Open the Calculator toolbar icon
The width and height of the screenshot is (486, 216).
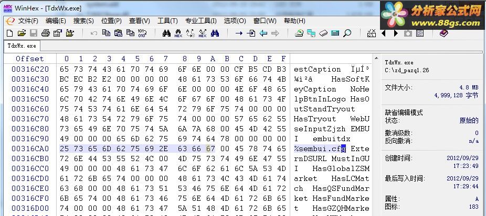pos(335,33)
